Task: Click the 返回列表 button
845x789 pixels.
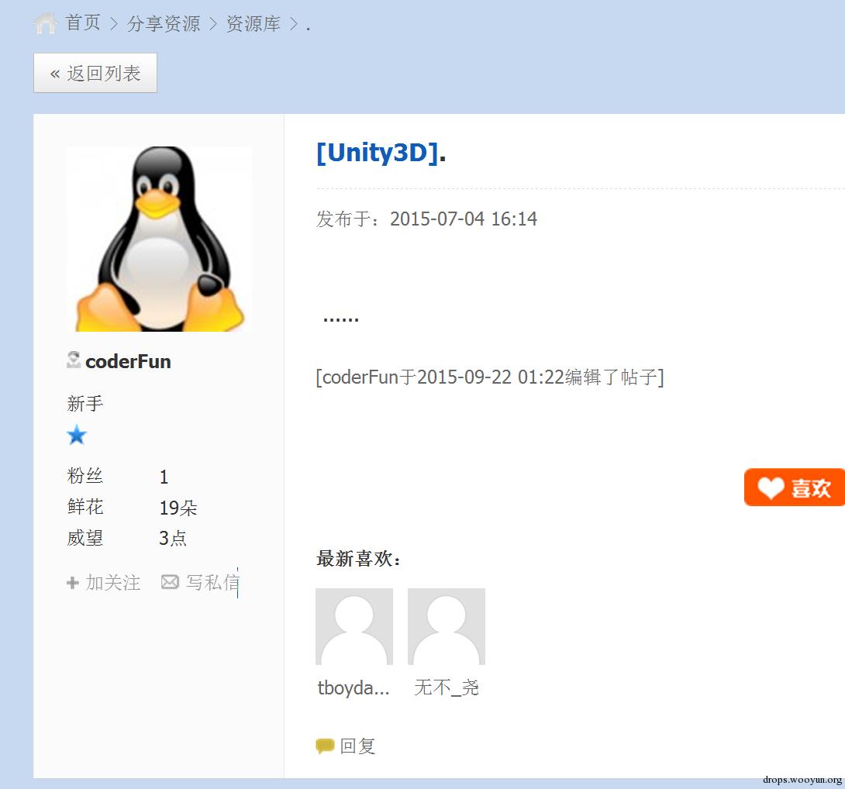Action: click(x=95, y=73)
